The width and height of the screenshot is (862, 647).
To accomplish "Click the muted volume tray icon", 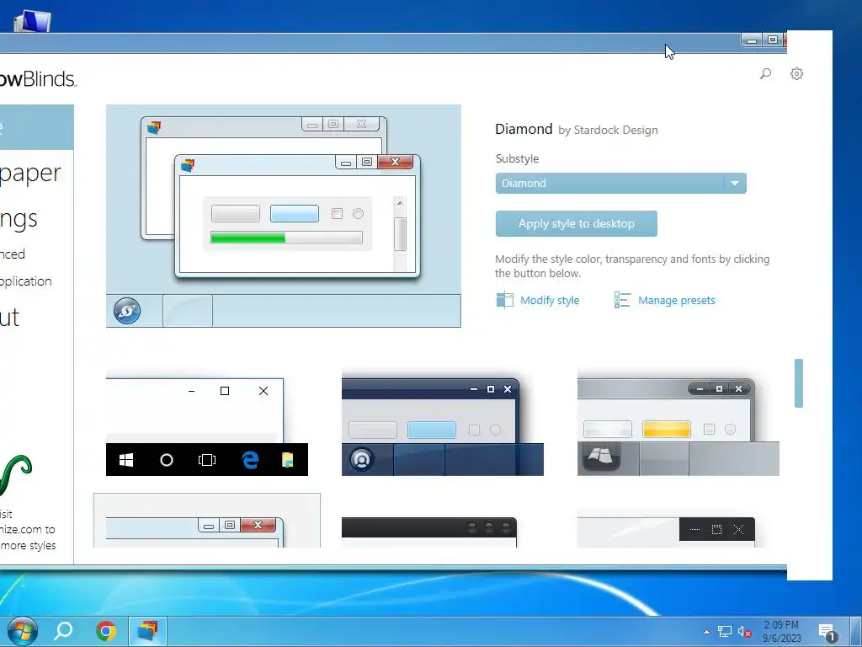I will coord(744,632).
